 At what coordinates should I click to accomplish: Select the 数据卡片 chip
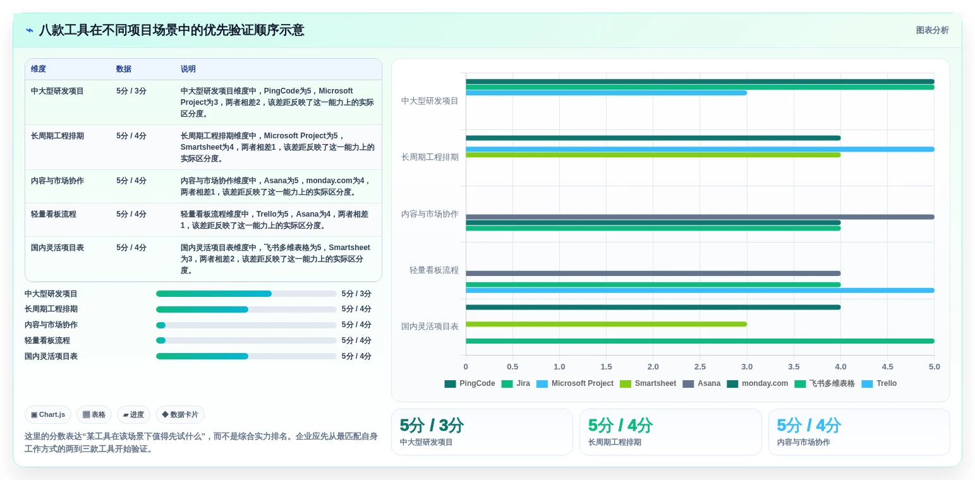(180, 415)
